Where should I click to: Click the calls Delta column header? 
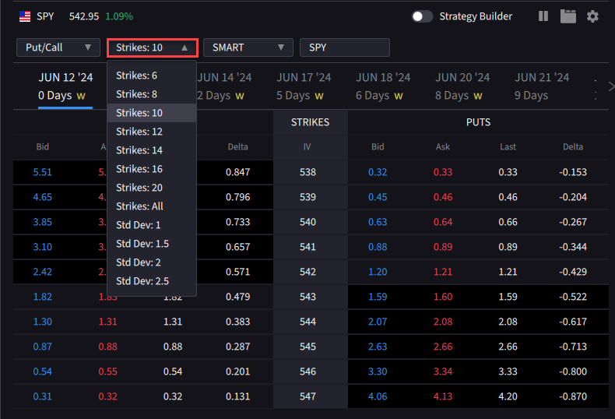point(237,146)
